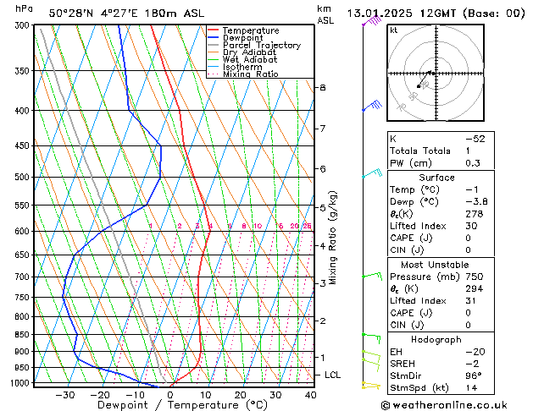Click the '1000' hPa pressure axis label
The width and height of the screenshot is (533, 411).
20,383
